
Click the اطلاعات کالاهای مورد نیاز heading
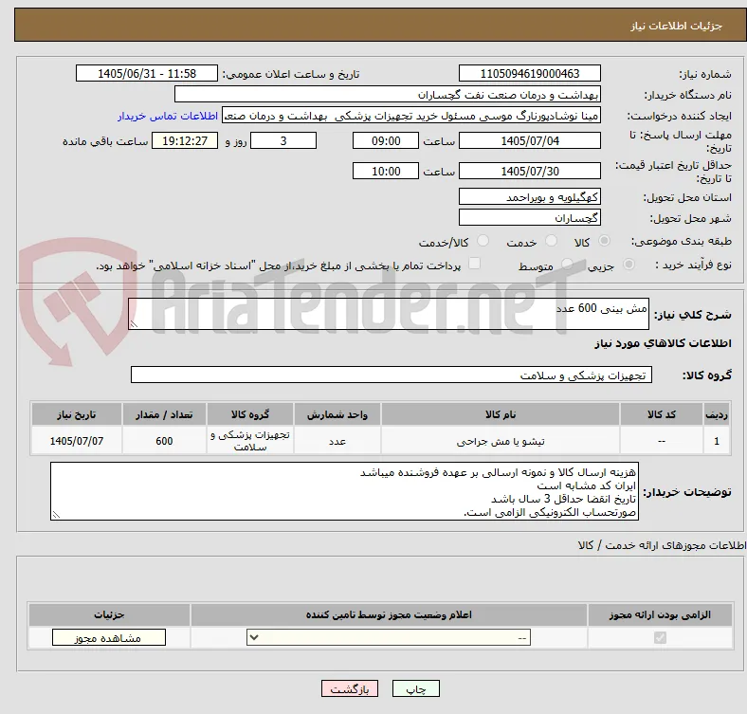(663, 343)
